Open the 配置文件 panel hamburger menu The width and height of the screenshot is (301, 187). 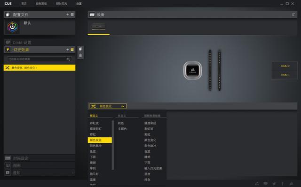pos(72,15)
